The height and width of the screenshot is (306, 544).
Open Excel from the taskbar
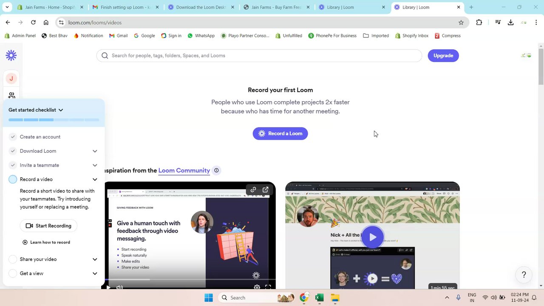coord(320,297)
